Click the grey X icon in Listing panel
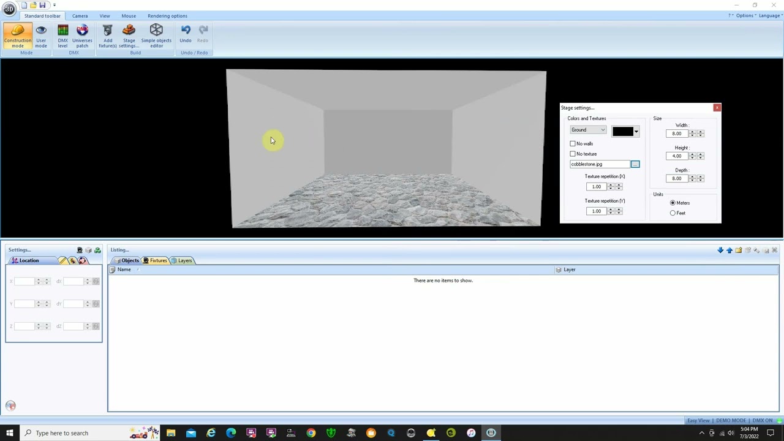The image size is (784, 441). click(775, 250)
